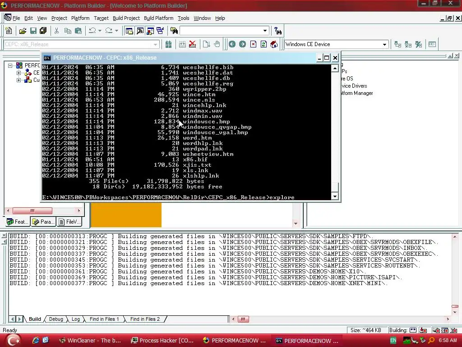
Task: Select the Feat... workspace tab
Action: pyautogui.click(x=18, y=221)
